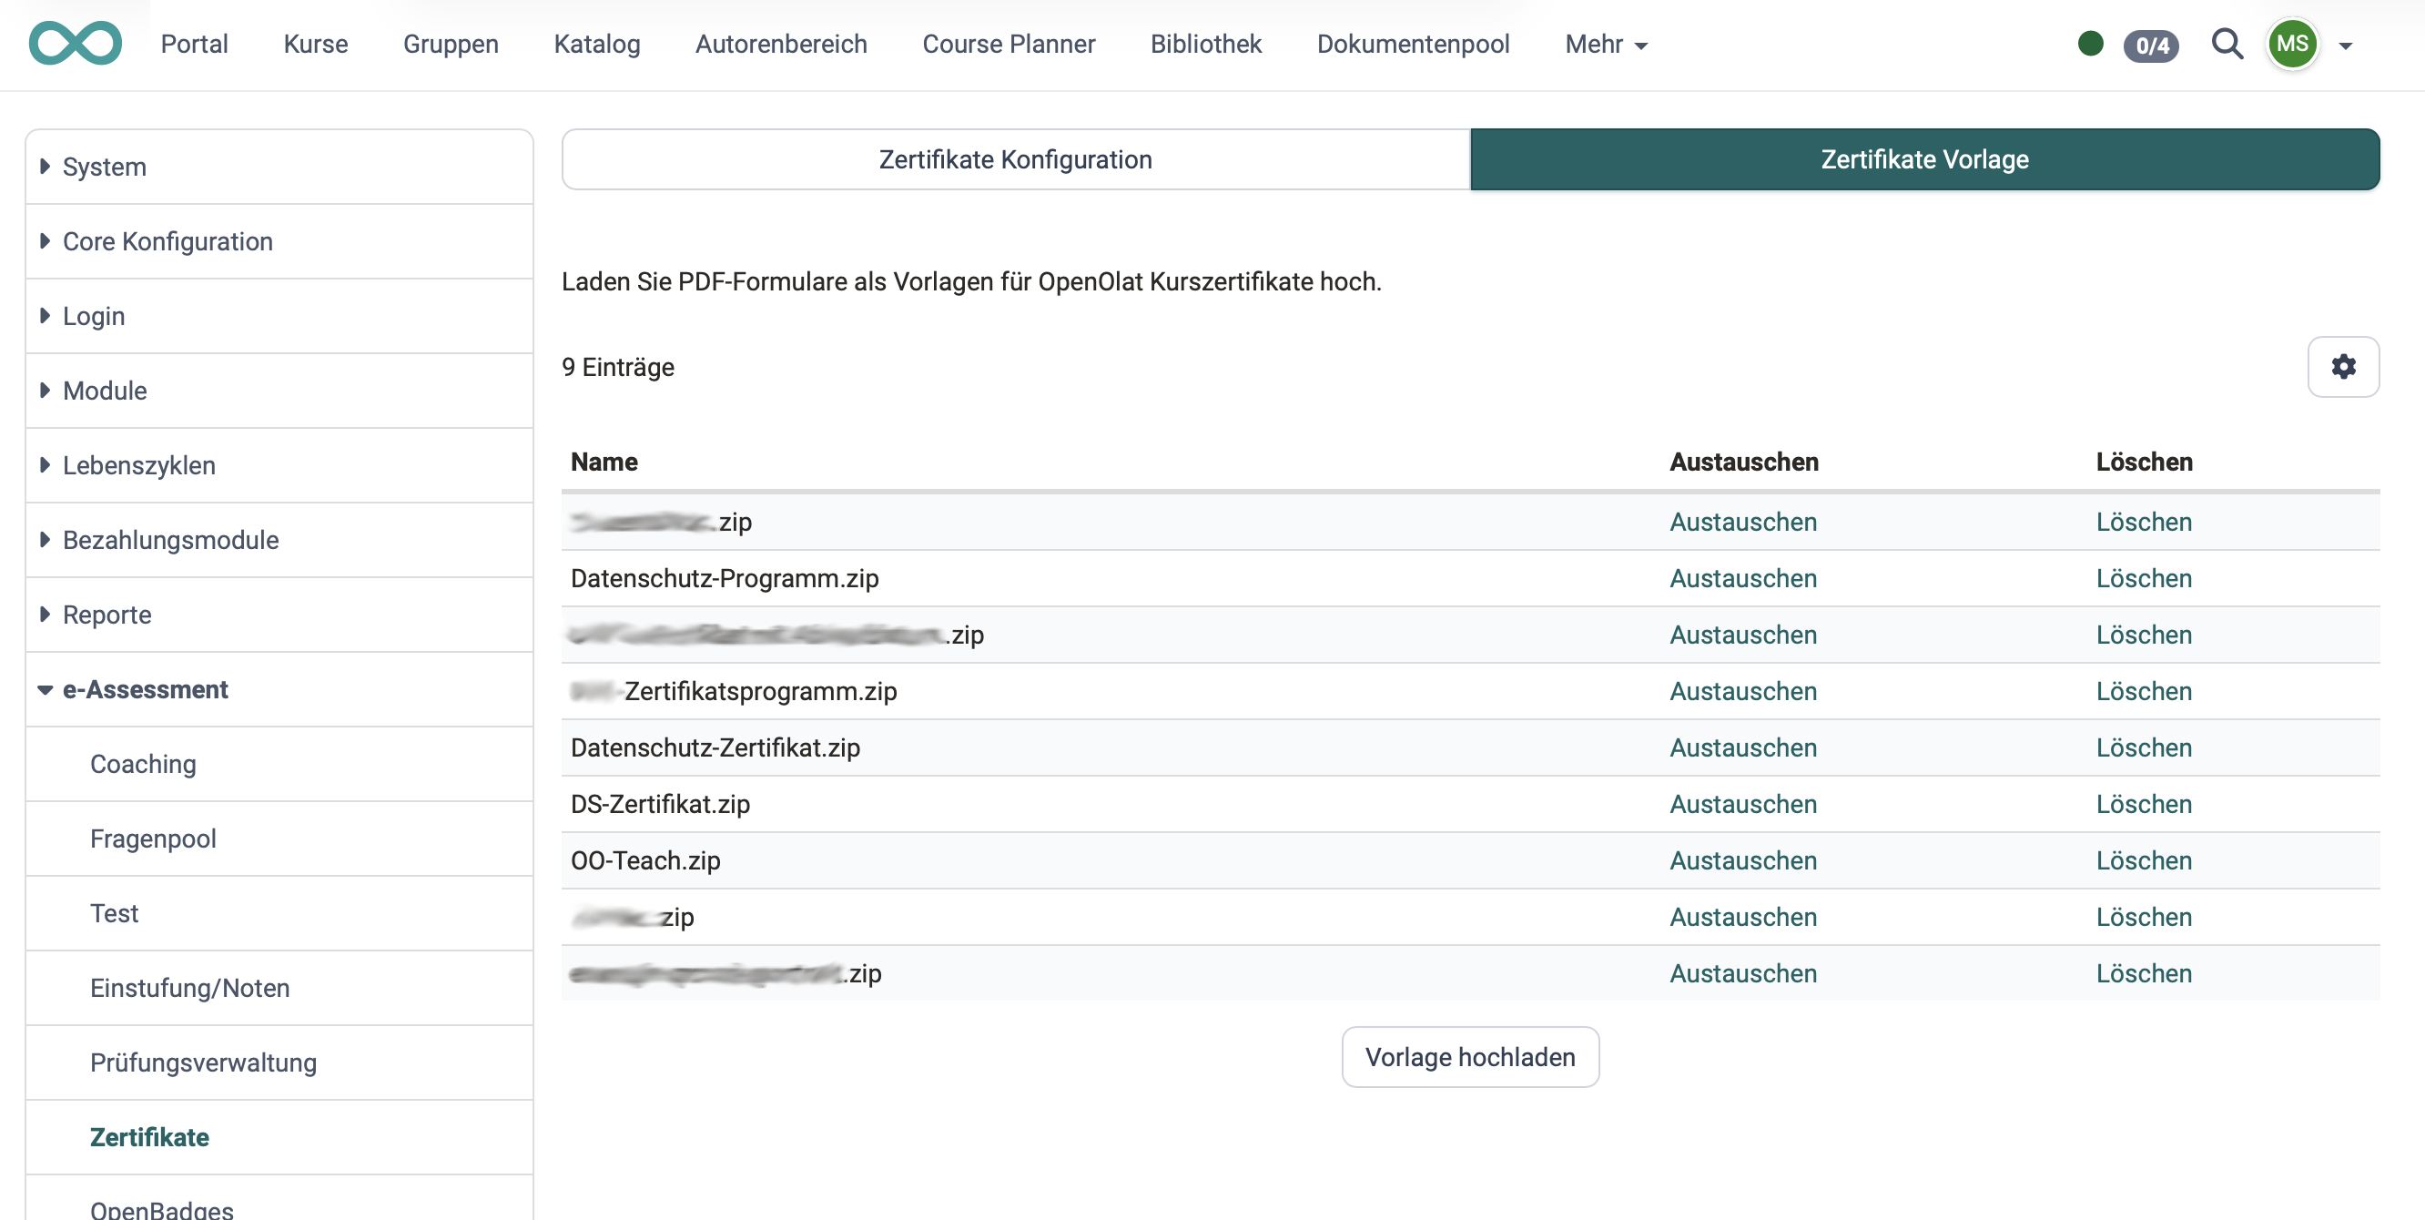2425x1220 pixels.
Task: Open table settings via gear icon
Action: click(x=2344, y=367)
